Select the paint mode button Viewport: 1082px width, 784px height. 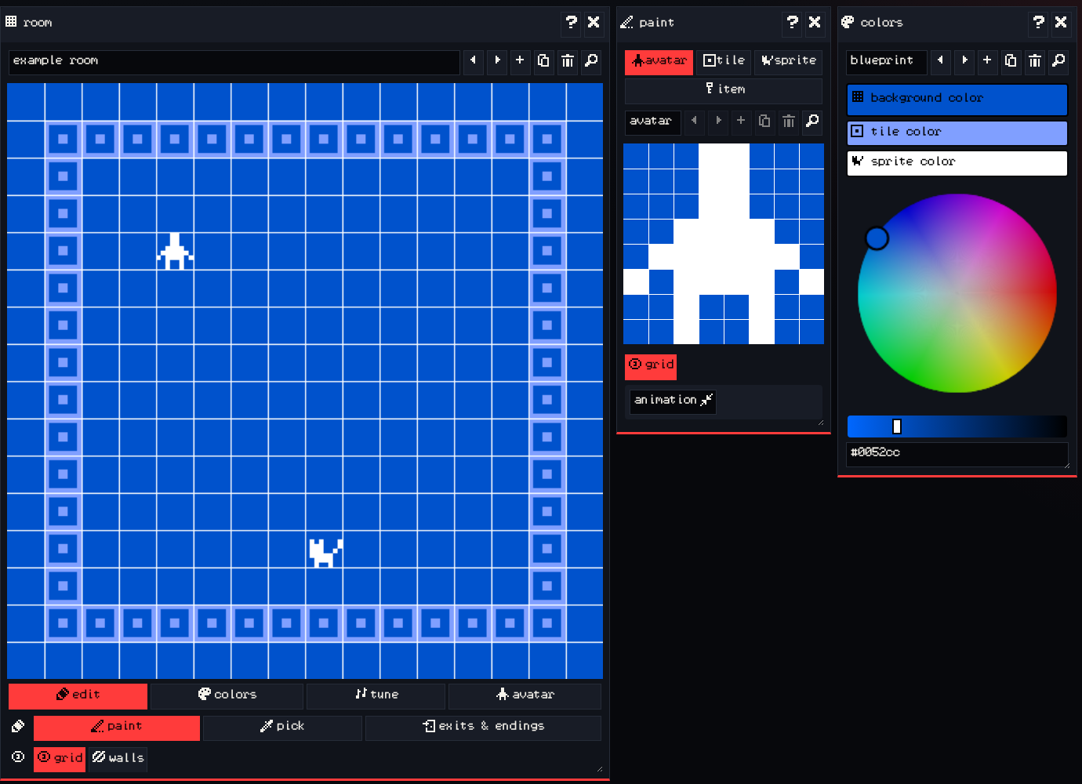117,728
